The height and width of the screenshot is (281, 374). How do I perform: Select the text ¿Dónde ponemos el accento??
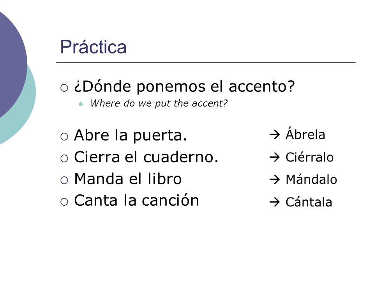(184, 87)
